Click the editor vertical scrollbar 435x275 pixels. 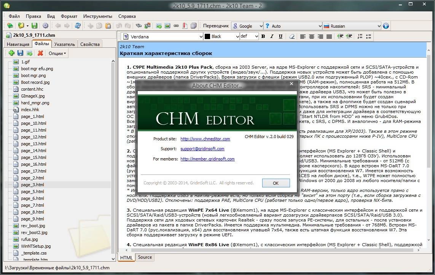point(429,145)
